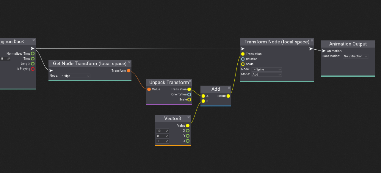
Task: Click the Vector3 Y value field
Action: (x=162, y=136)
